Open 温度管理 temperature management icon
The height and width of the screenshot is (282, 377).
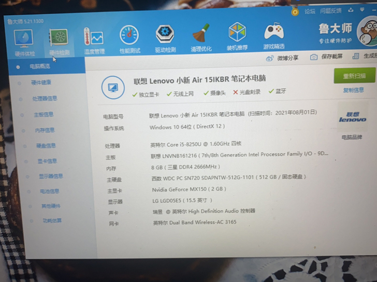(x=94, y=37)
